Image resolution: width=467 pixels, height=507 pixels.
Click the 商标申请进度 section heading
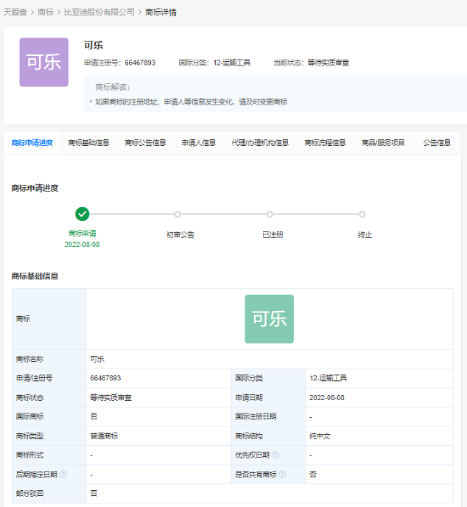35,189
